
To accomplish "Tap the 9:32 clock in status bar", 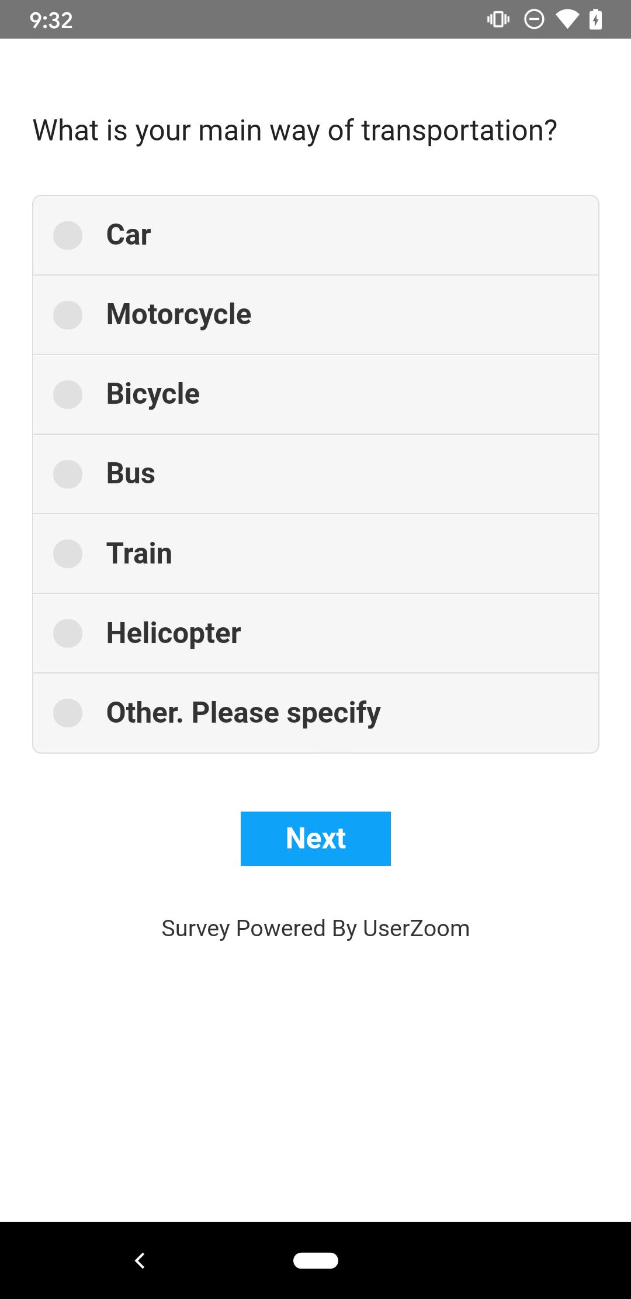I will point(51,20).
